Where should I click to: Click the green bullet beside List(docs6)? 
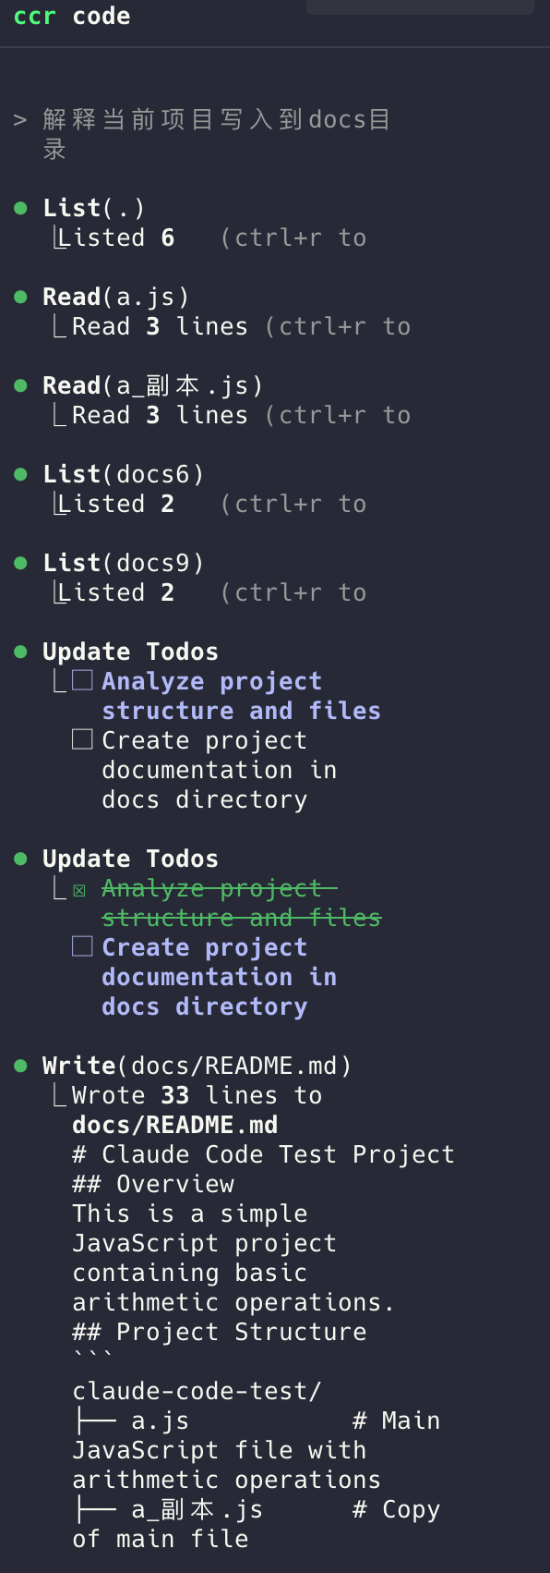point(20,475)
